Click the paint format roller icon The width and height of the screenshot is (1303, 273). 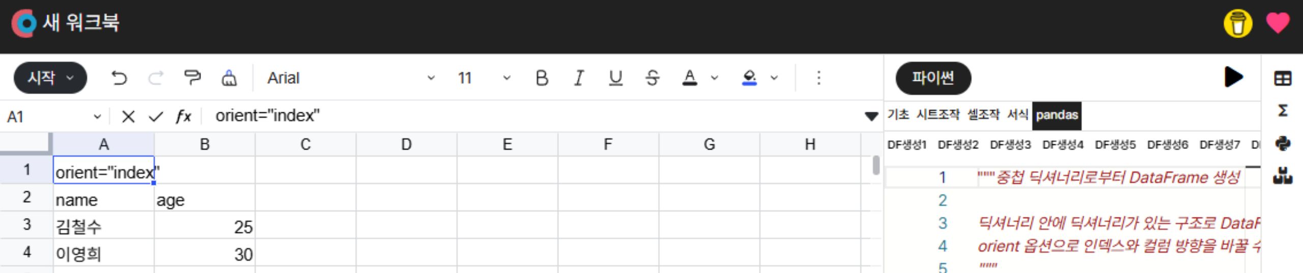(192, 78)
